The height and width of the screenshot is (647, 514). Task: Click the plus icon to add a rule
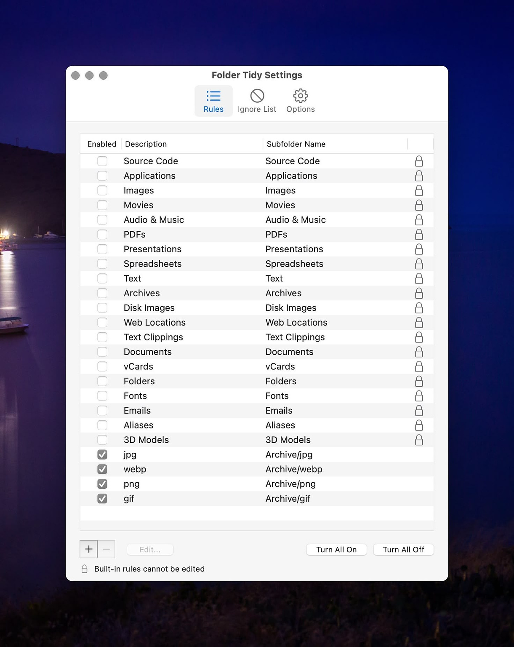pos(88,549)
